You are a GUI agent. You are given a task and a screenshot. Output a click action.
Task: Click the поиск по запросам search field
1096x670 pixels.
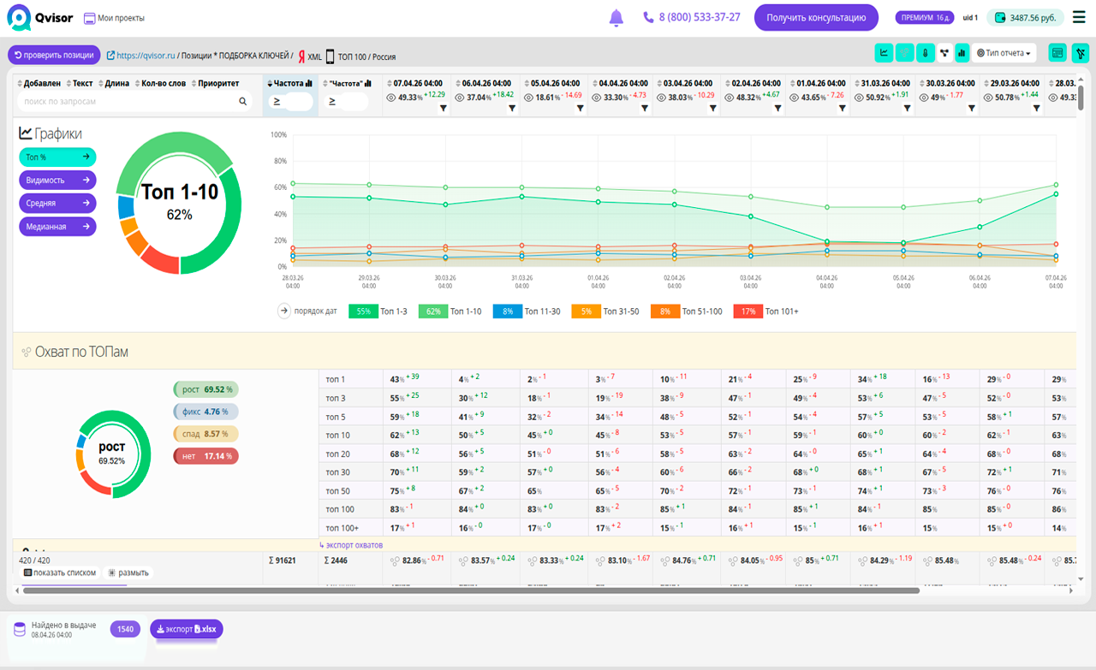click(128, 101)
